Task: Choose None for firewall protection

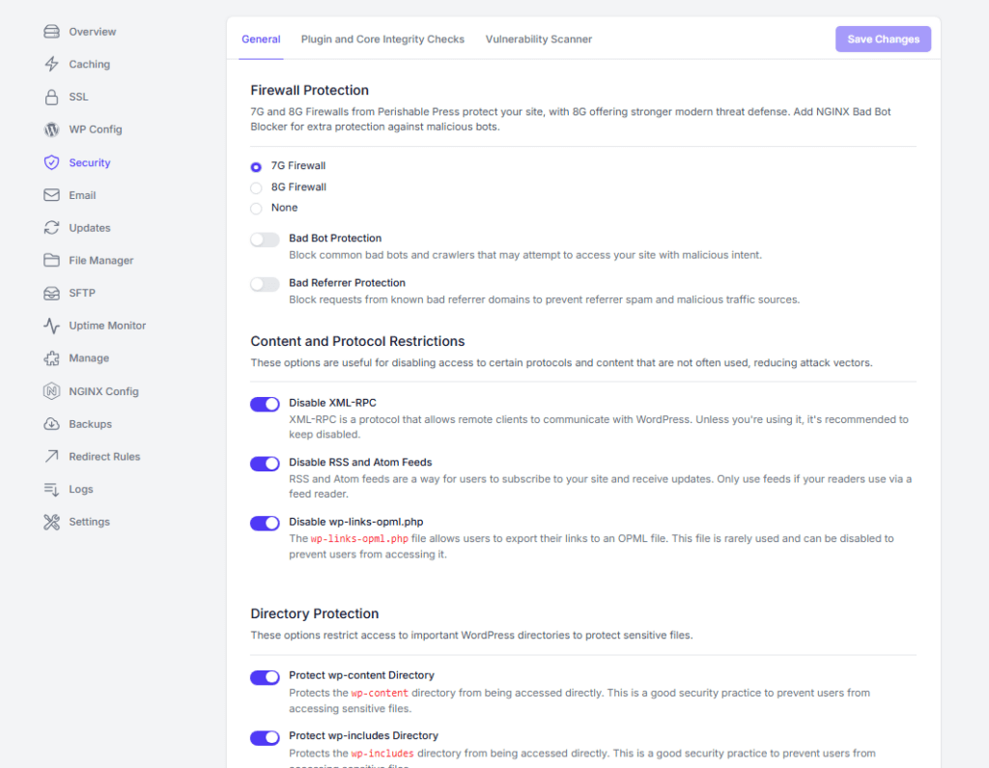Action: 256,208
